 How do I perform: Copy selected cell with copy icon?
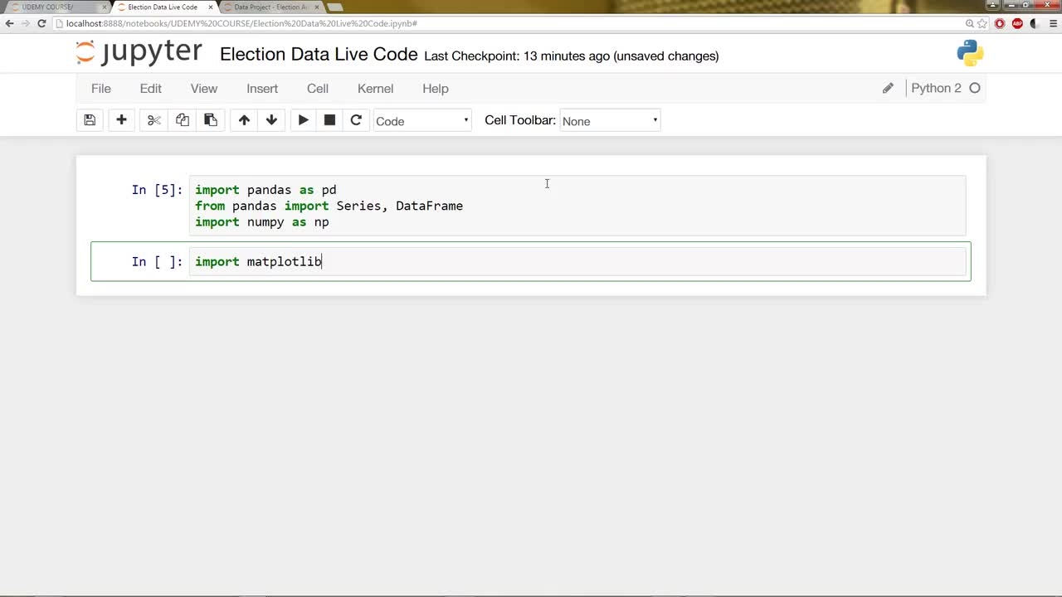[x=183, y=120]
